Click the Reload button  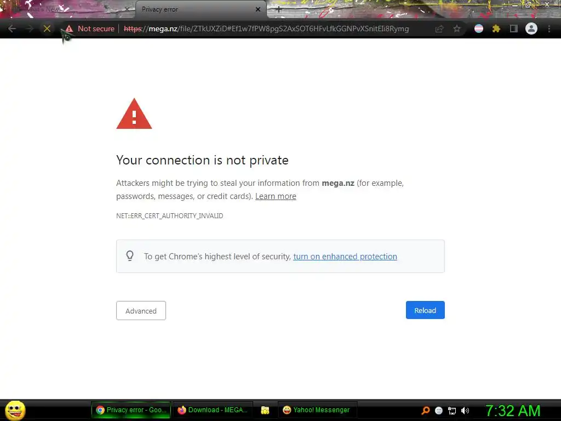click(x=425, y=310)
